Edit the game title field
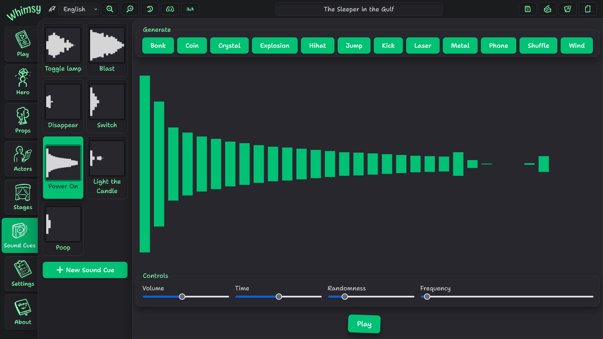The height and width of the screenshot is (339, 603). click(359, 9)
